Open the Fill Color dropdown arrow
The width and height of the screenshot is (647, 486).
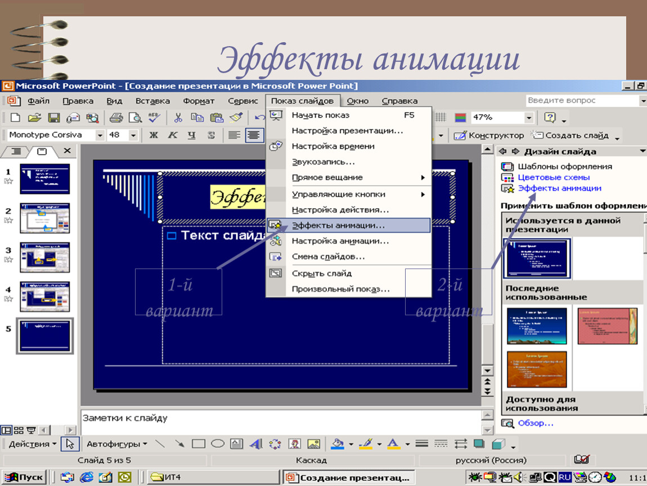[x=351, y=444]
